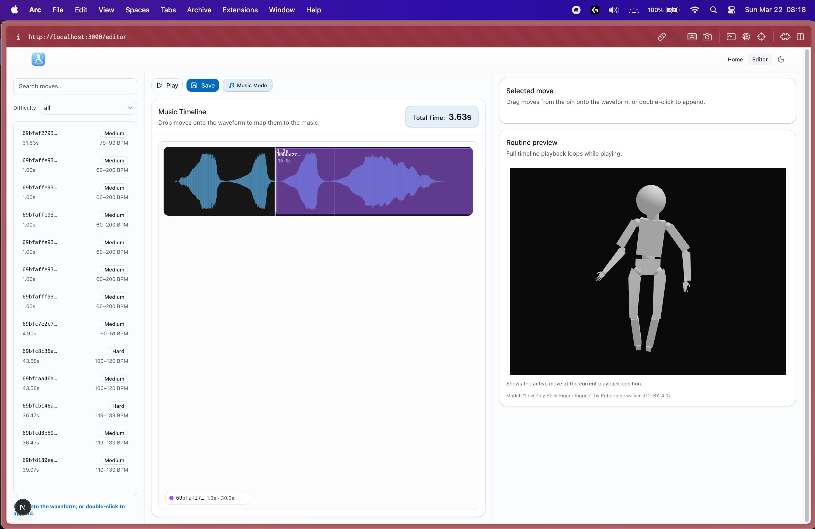Viewport: 815px width, 529px height.
Task: Switch to the Home tab
Action: click(x=735, y=60)
